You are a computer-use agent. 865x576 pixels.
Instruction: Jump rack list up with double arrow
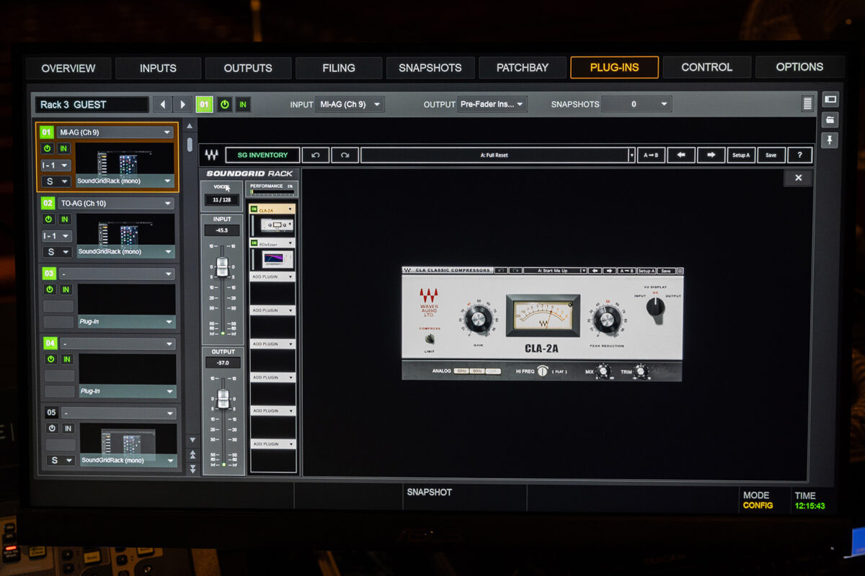pos(192,455)
